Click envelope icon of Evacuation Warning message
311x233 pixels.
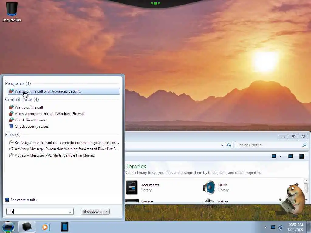click(11, 149)
